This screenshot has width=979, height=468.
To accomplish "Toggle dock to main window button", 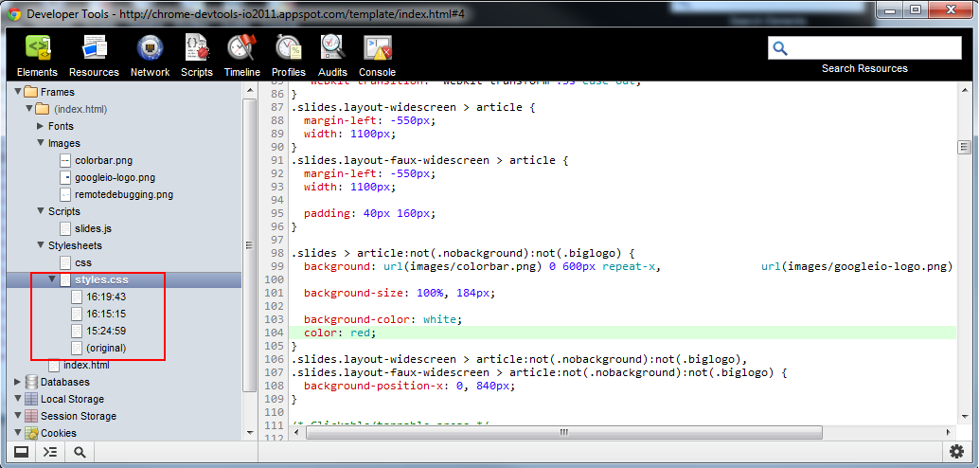I will point(21,453).
